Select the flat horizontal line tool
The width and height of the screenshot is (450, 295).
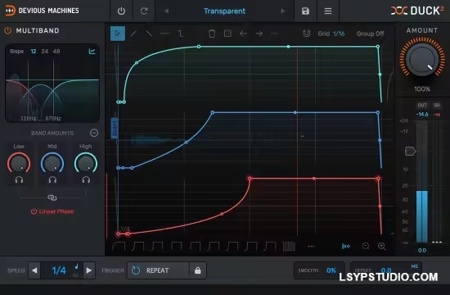(x=164, y=34)
